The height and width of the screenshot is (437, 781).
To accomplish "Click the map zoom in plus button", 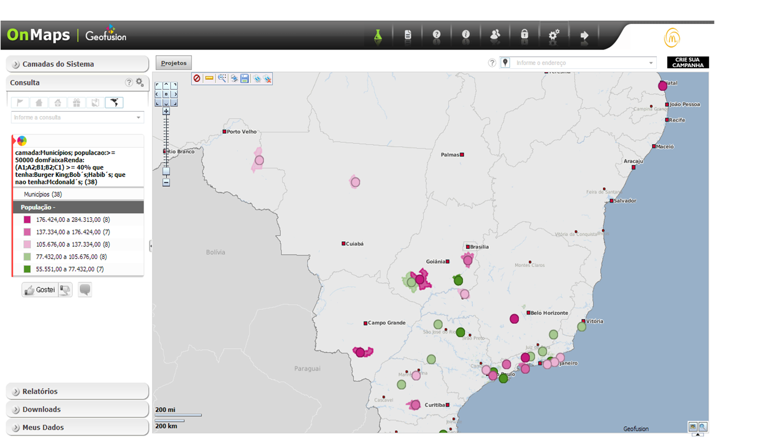I will 166,112.
